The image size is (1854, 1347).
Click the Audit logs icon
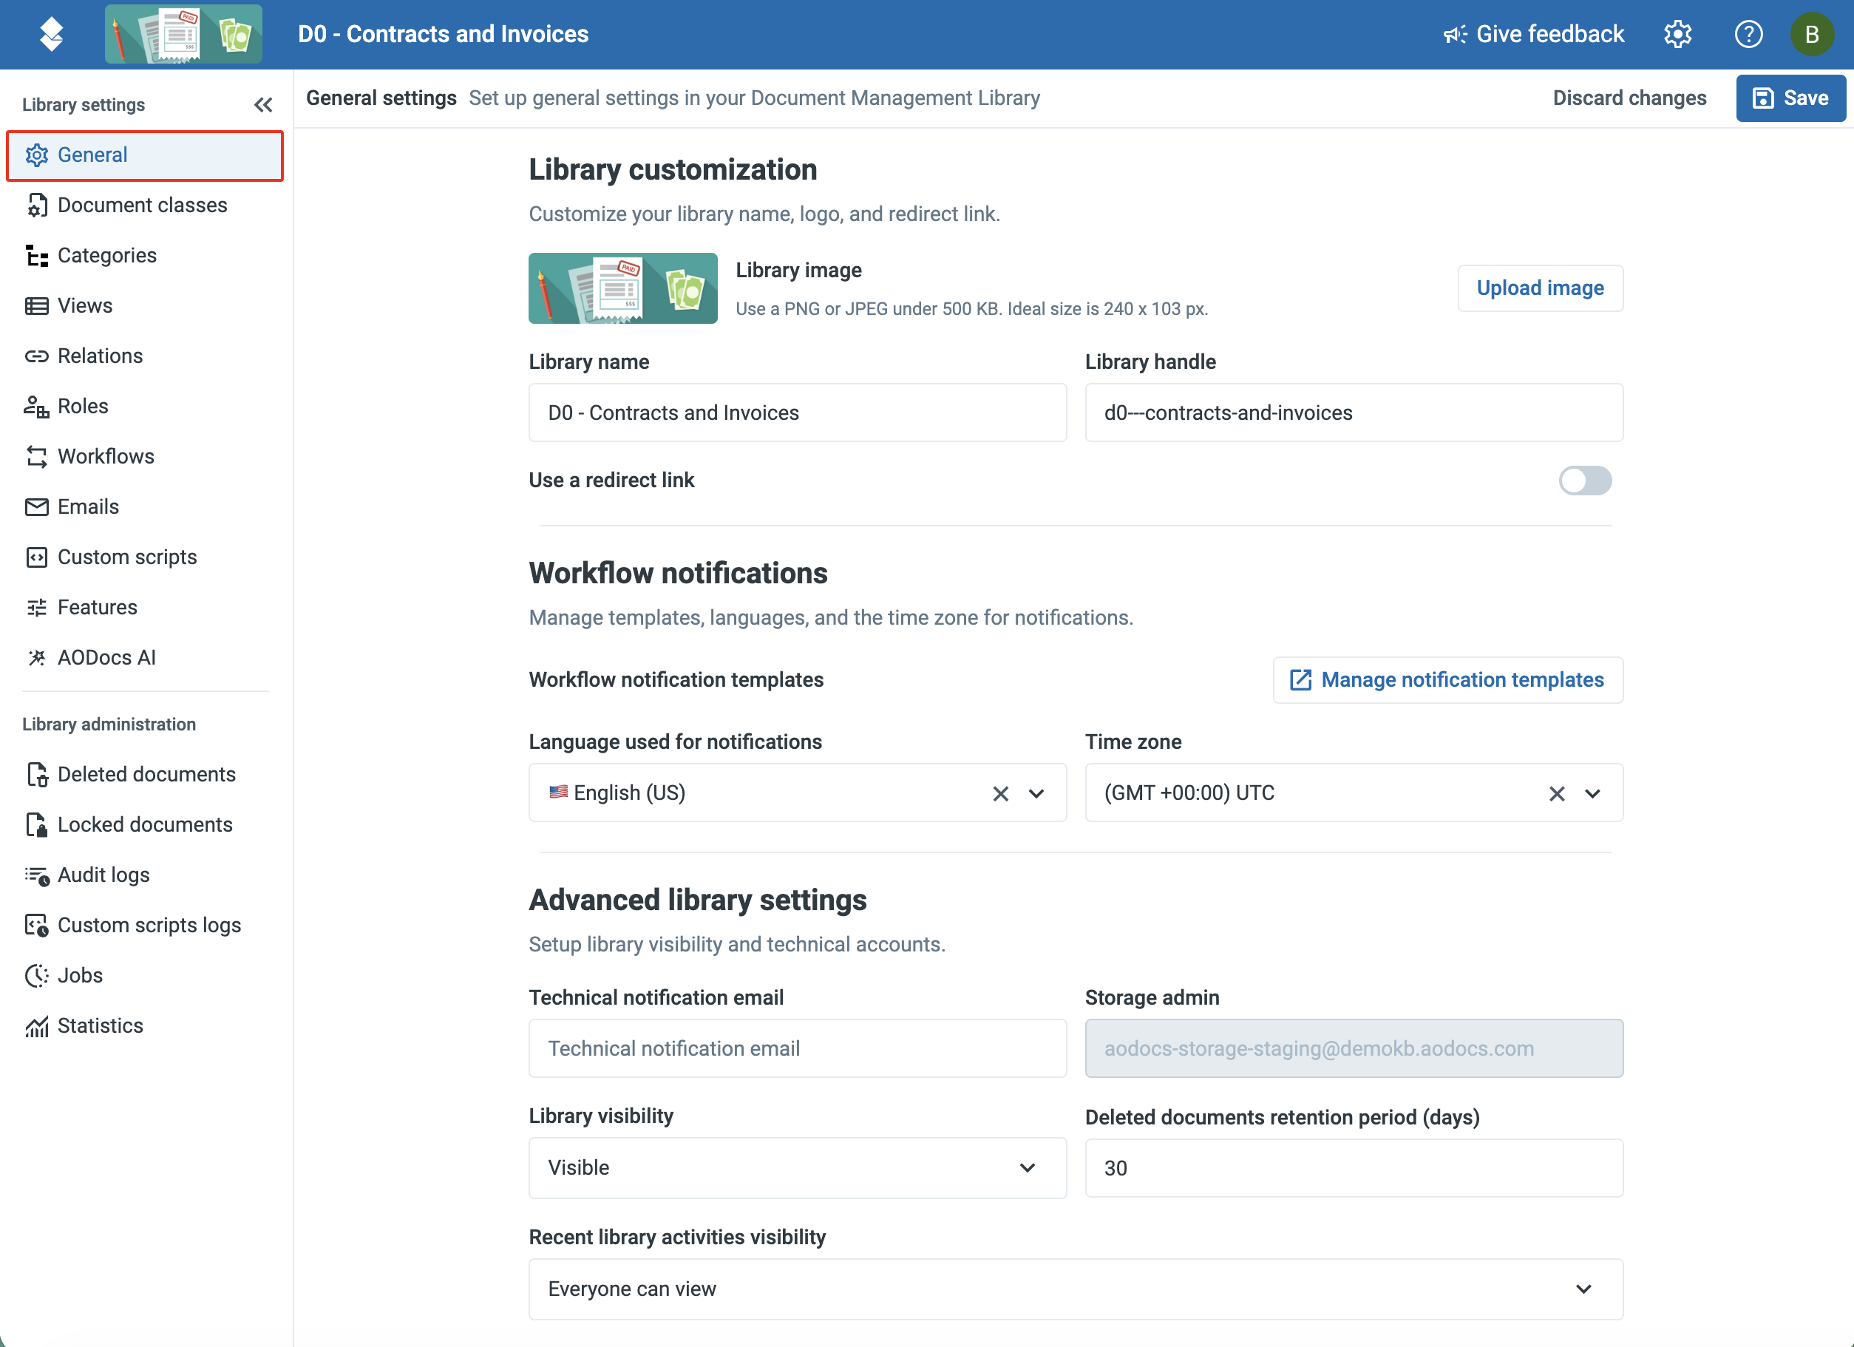click(37, 875)
